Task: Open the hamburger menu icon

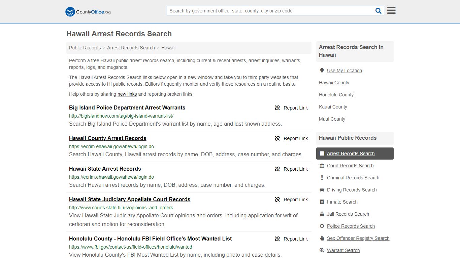Action: [391, 10]
